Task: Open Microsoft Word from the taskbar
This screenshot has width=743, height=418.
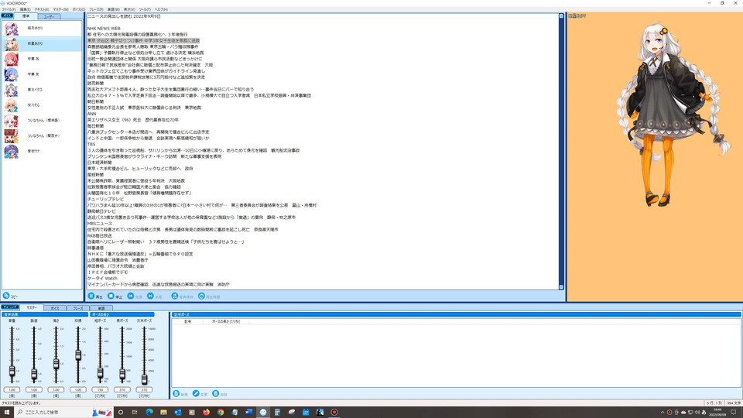Action: [x=248, y=413]
